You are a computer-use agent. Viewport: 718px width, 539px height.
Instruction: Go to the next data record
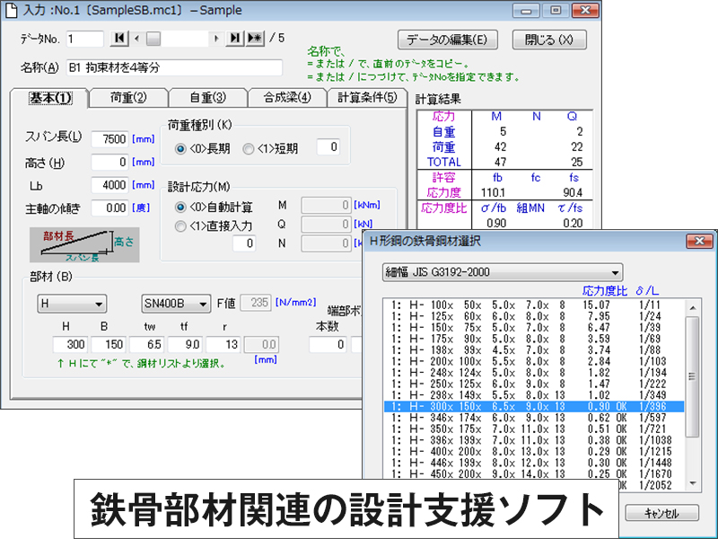(216, 39)
